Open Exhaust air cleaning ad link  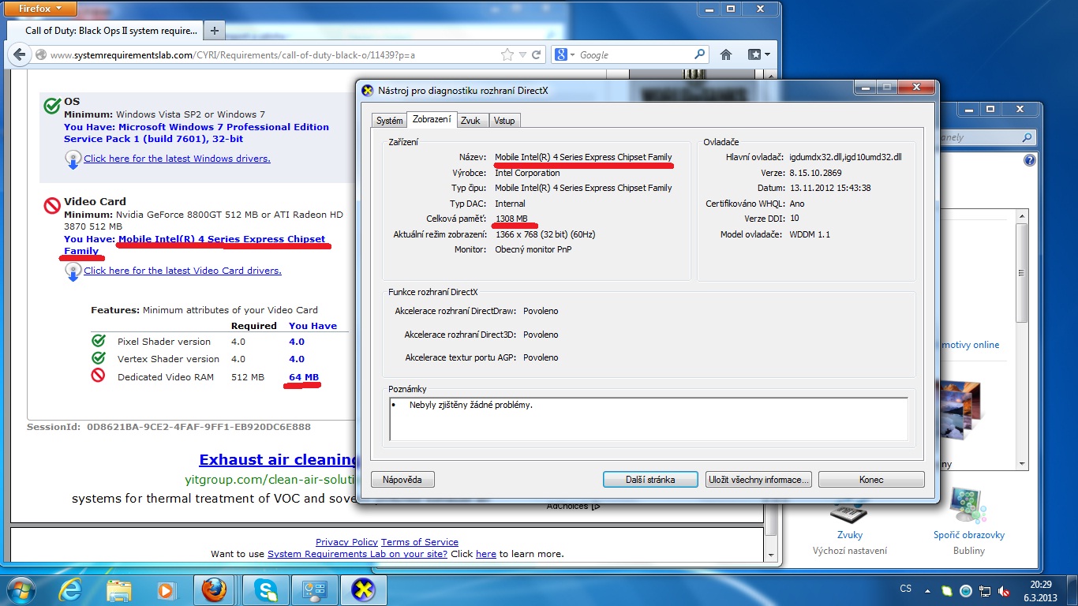277,460
